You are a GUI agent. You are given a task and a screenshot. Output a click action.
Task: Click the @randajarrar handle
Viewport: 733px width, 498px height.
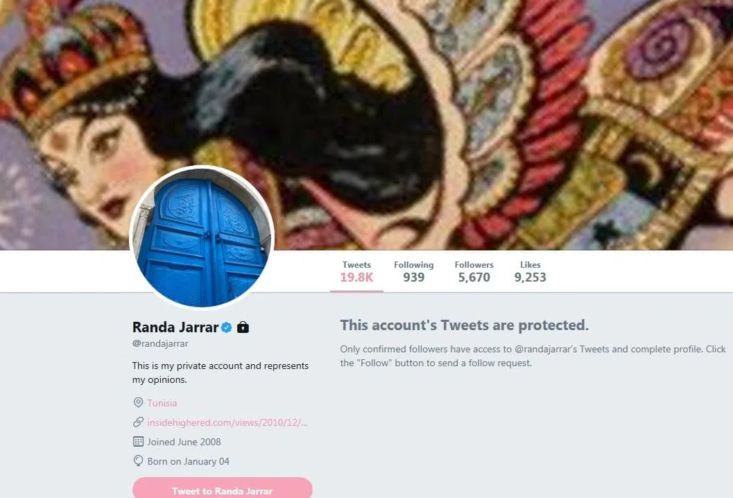160,343
